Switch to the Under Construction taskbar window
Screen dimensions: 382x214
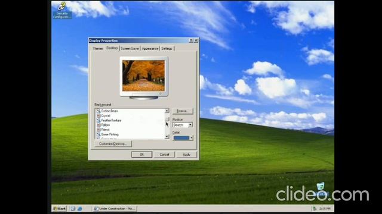pyautogui.click(x=115, y=209)
